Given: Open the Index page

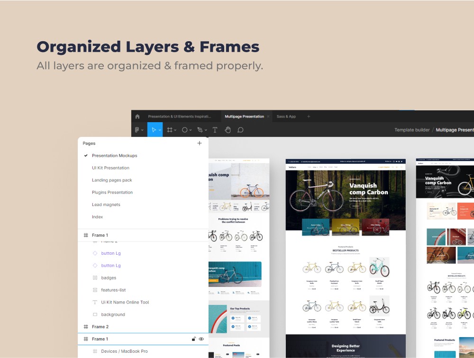Looking at the screenshot, I should click(x=97, y=216).
